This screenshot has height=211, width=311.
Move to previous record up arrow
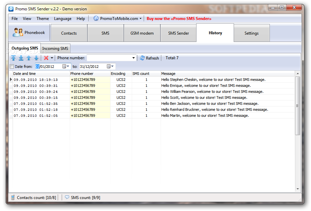point(29,58)
